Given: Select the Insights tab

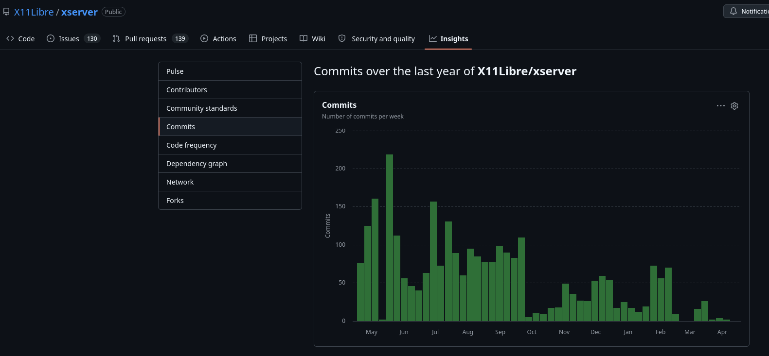Looking at the screenshot, I should [x=448, y=39].
